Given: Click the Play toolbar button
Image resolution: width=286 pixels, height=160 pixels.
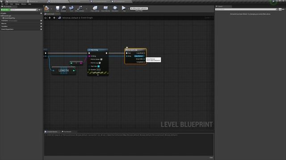Looking at the screenshot, I should 124,8.
